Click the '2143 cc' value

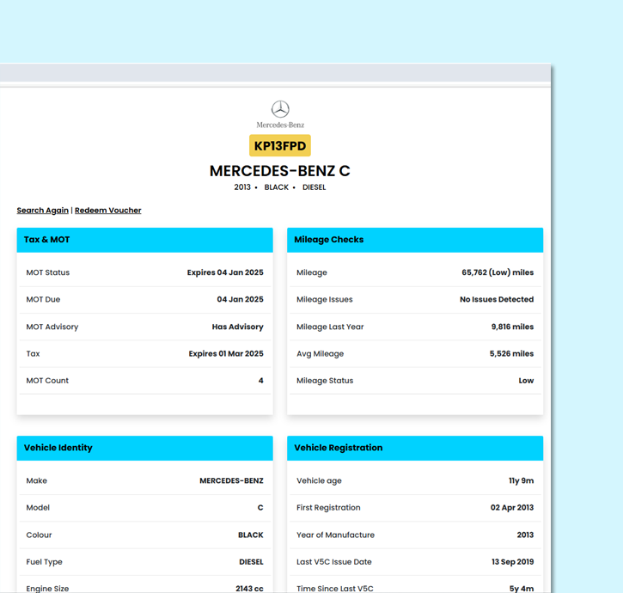point(249,589)
